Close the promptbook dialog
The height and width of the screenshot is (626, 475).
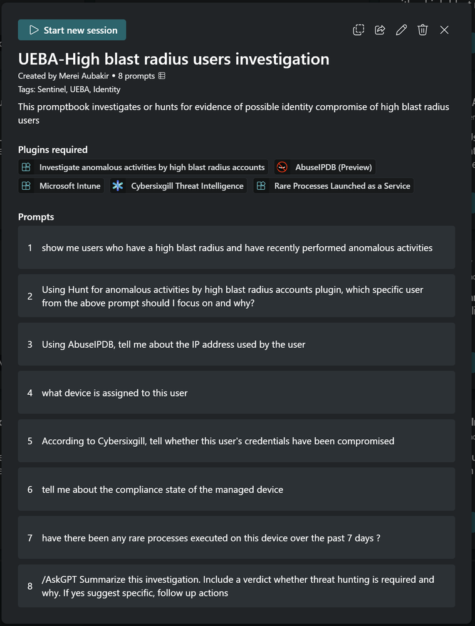[444, 30]
